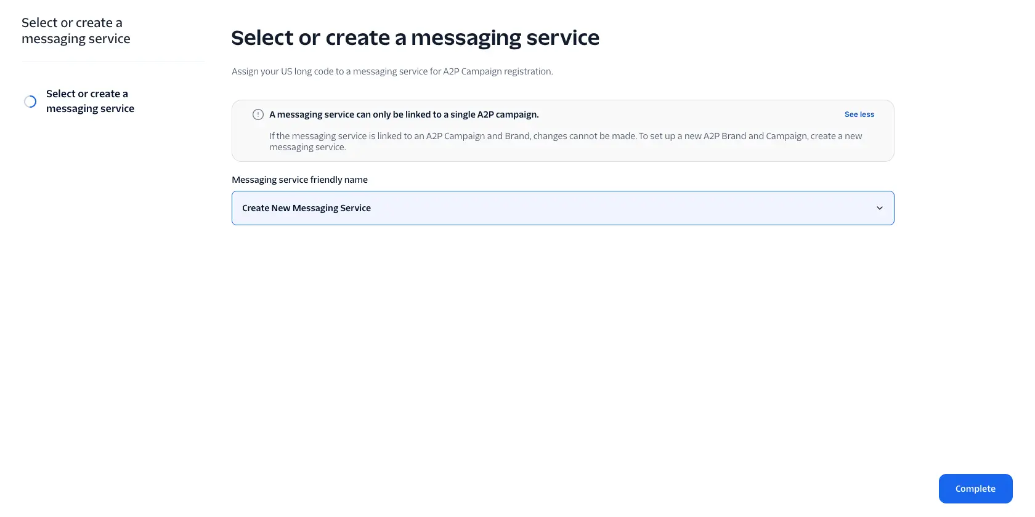1035x517 pixels.
Task: Click the See less link
Action: click(859, 114)
